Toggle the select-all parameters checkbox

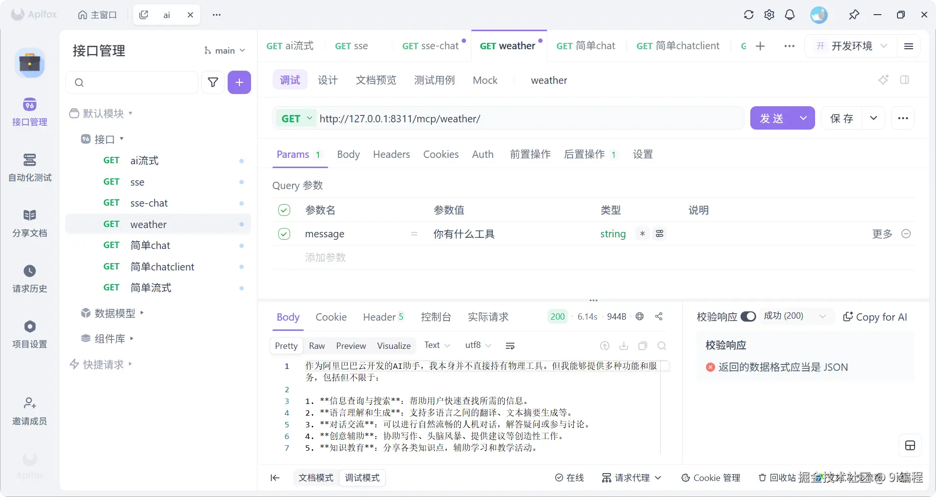tap(284, 210)
